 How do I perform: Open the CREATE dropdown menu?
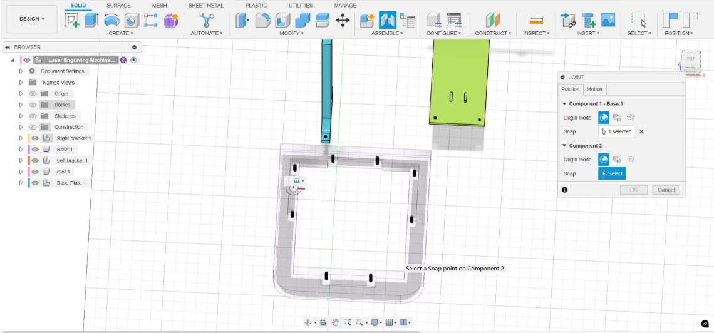[x=121, y=33]
